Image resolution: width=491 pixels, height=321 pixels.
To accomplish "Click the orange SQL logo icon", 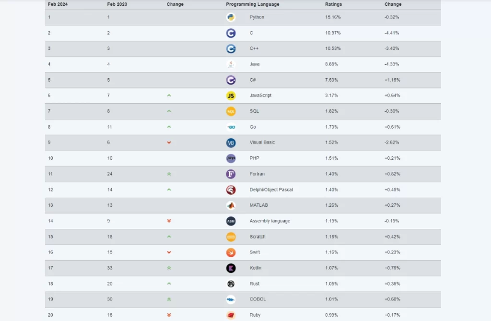I will [x=231, y=111].
